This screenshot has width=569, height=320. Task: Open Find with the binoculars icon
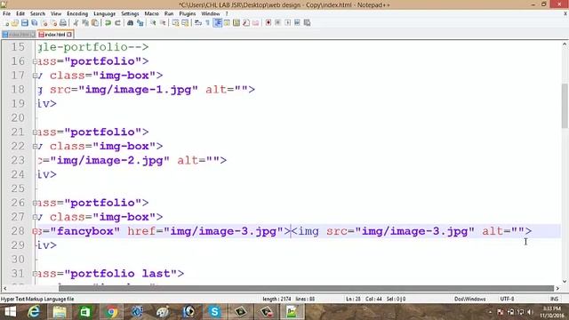[130, 23]
